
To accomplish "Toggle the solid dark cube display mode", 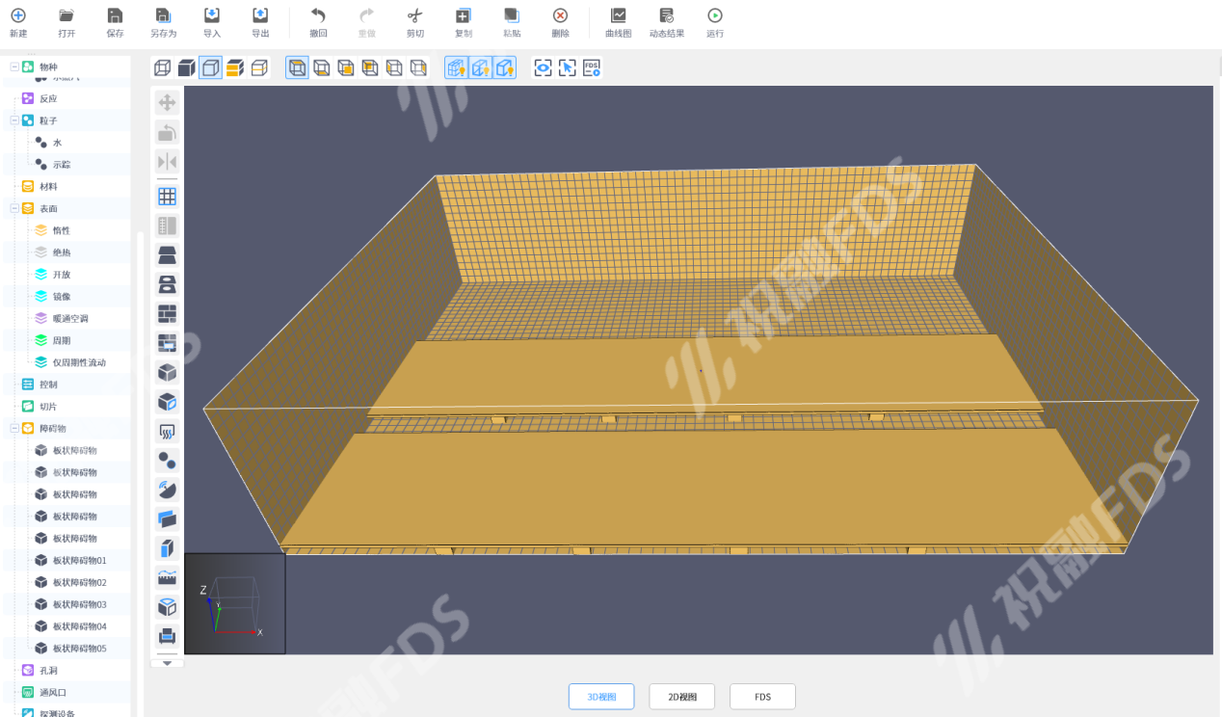I will (187, 67).
